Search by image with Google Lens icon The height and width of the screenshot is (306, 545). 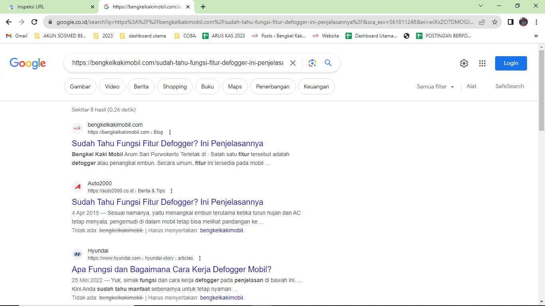point(312,63)
